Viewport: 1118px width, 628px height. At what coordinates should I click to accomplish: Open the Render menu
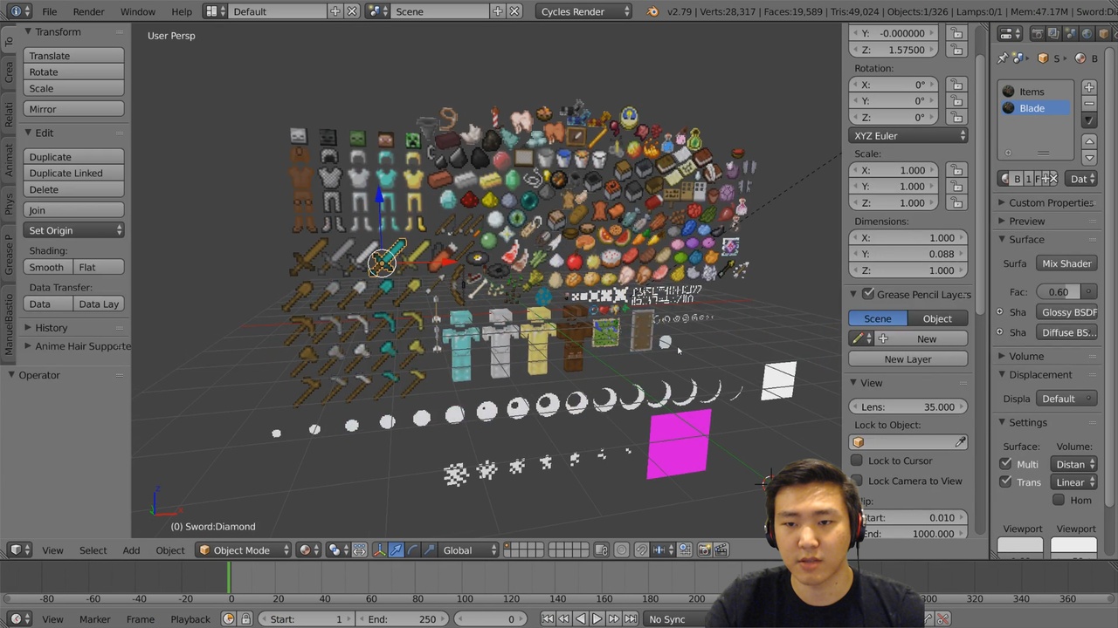click(88, 11)
